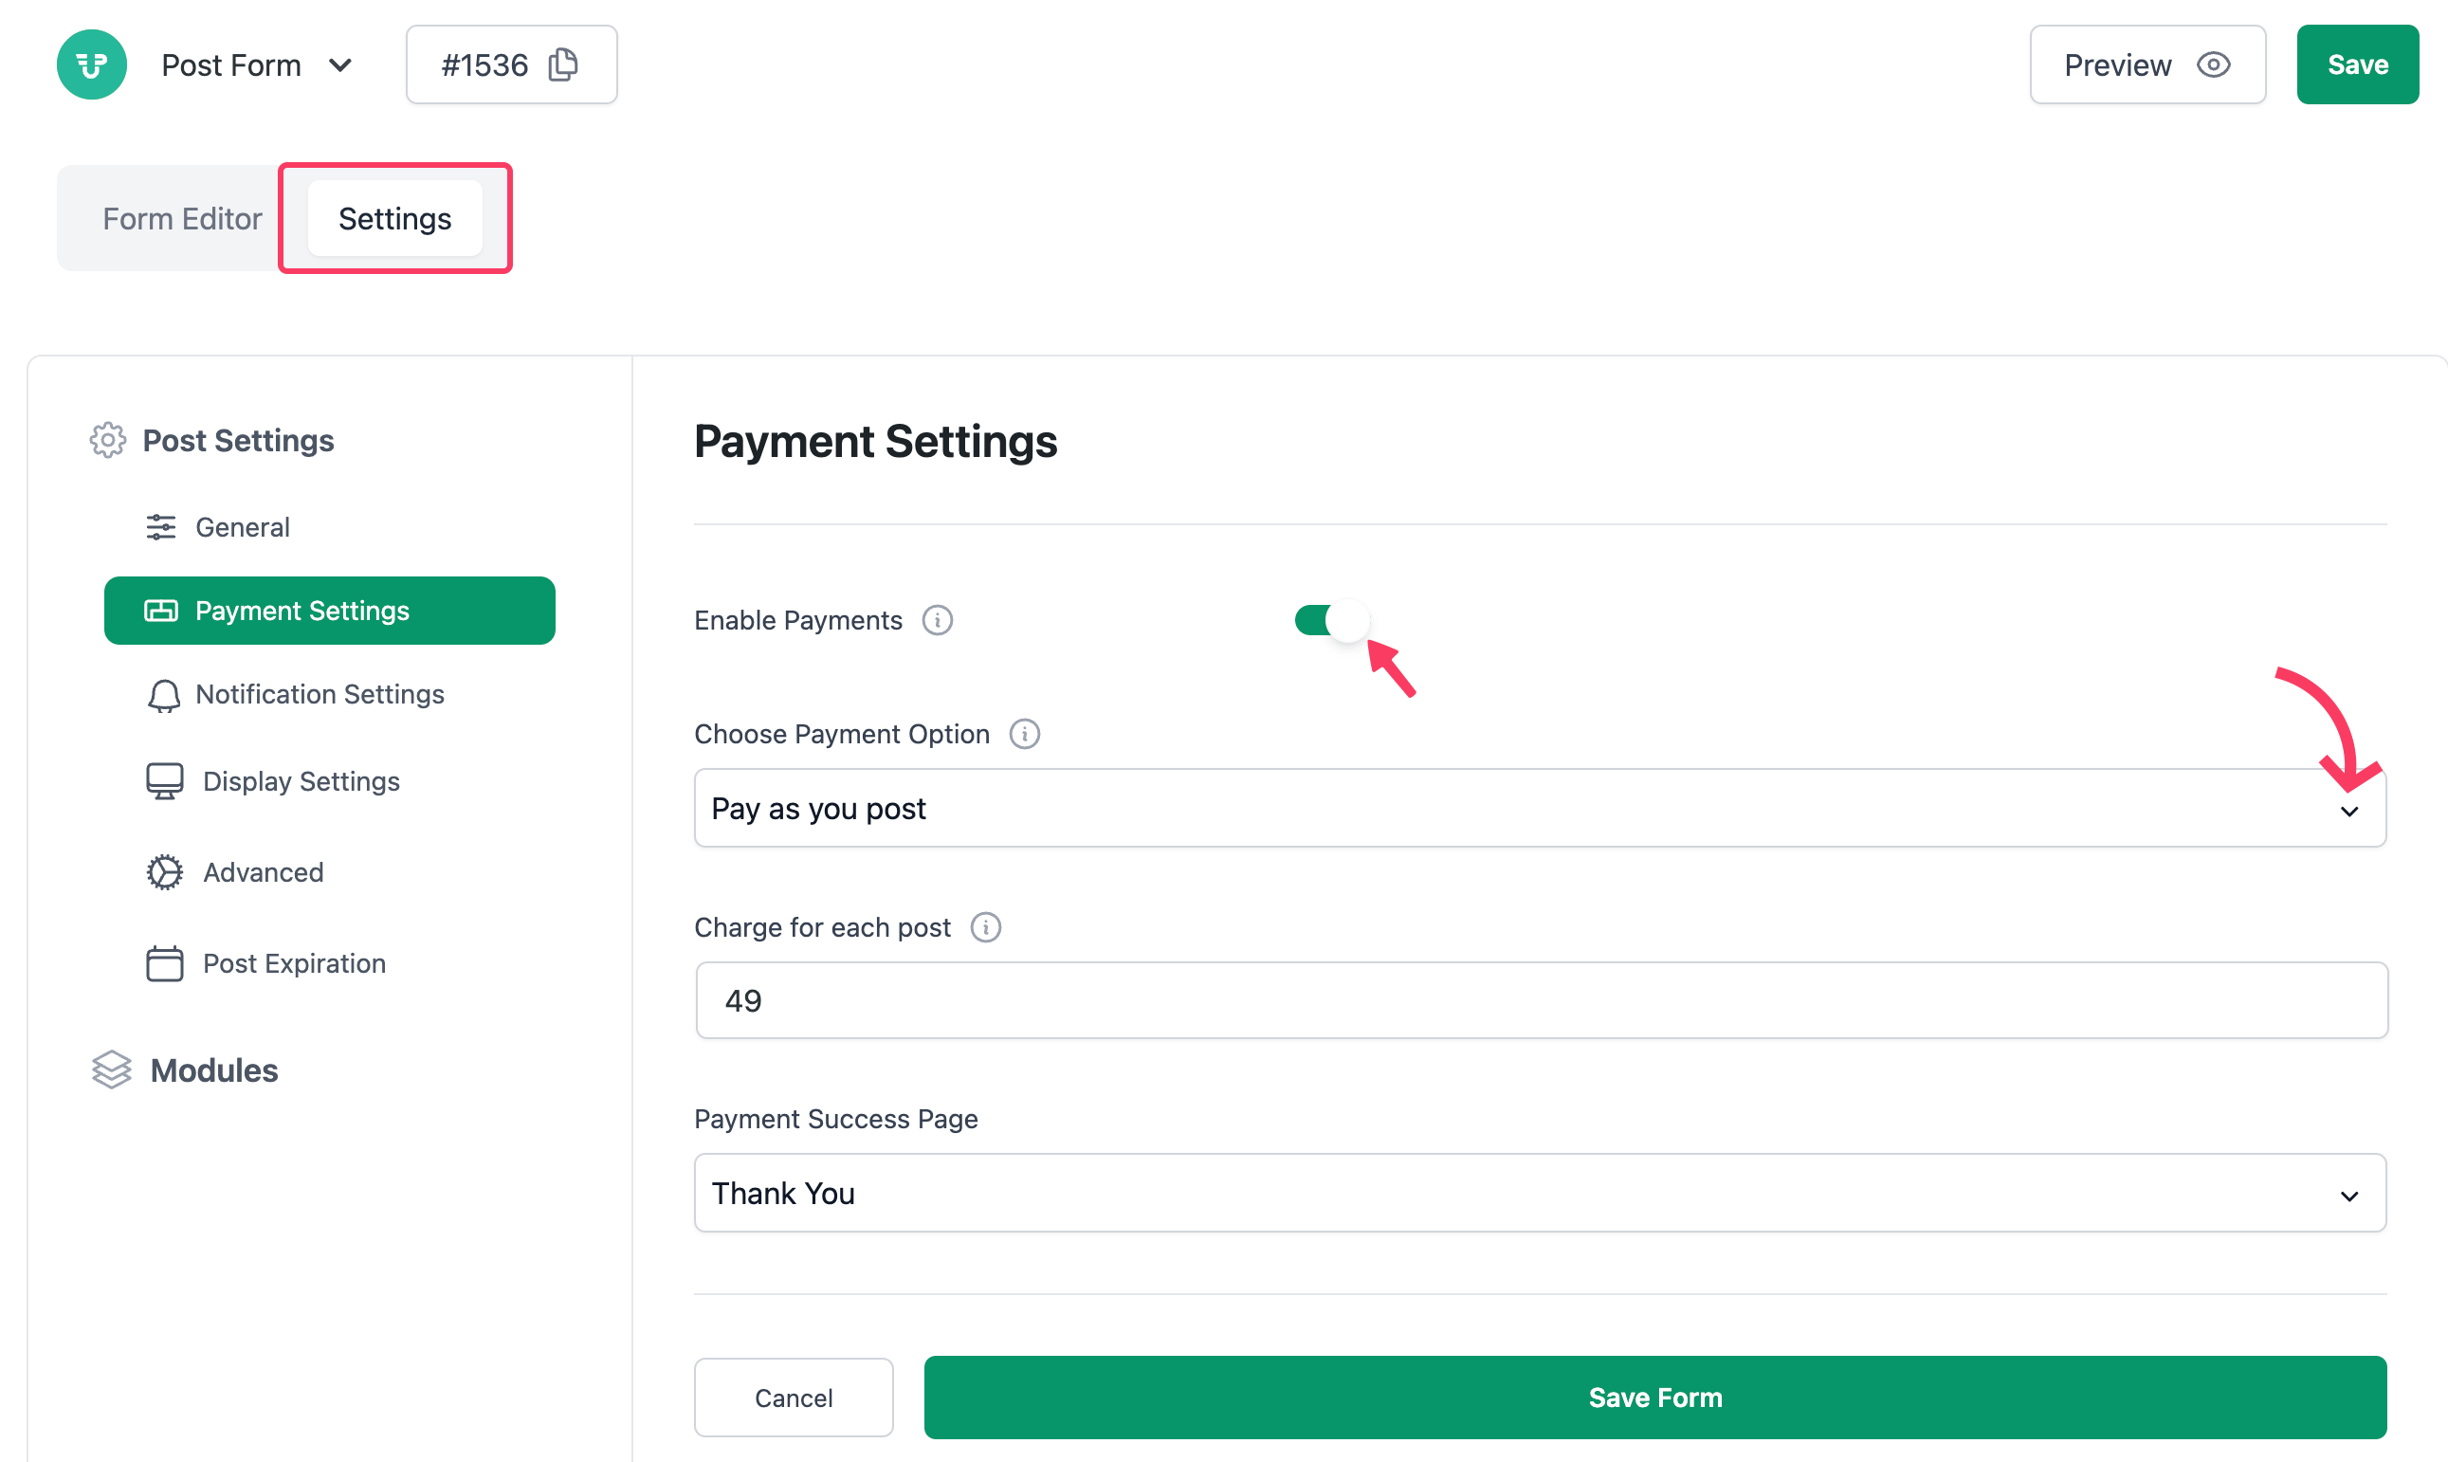Click the green WP User Frontend logo
This screenshot has height=1462, width=2448.
pos(92,65)
